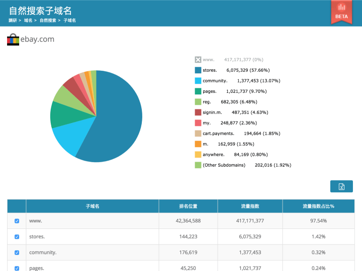Toggle the (Other Subdomains) legend color box
This screenshot has height=271, width=362.
coord(198,165)
